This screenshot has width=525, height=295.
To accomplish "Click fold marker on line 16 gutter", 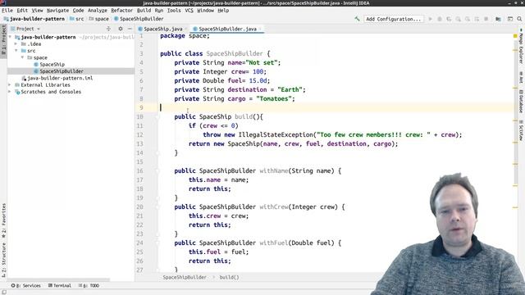I will tap(157, 171).
